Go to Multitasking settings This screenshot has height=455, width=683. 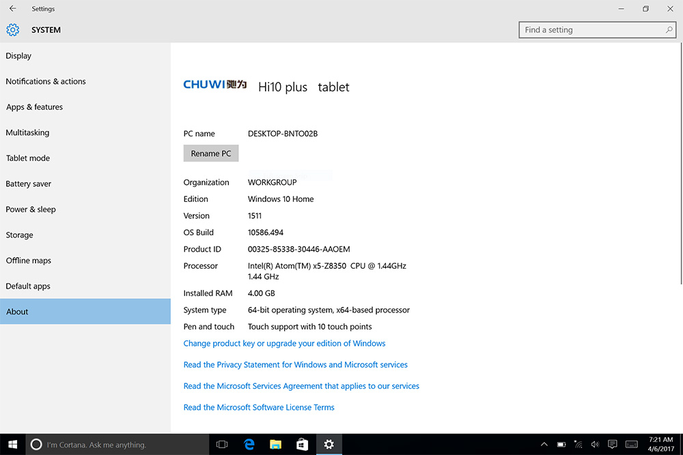pyautogui.click(x=85, y=132)
